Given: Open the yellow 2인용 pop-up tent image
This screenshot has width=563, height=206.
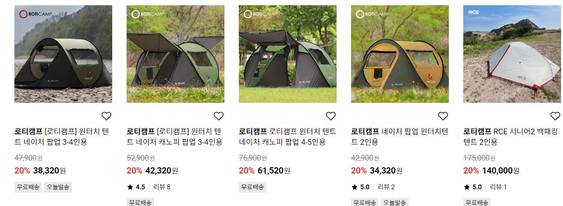Looking at the screenshot, I should 400,54.
